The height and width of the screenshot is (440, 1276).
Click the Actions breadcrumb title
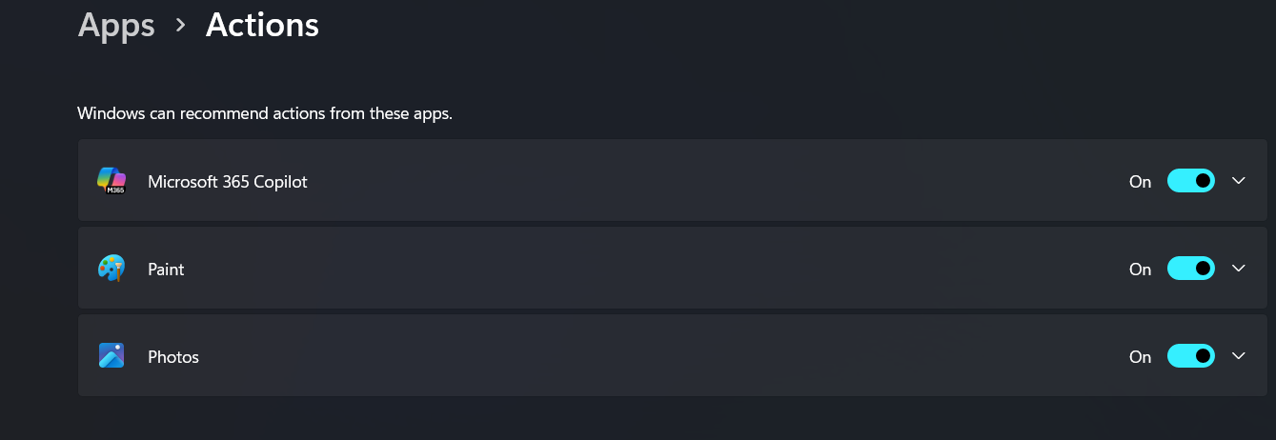(262, 25)
